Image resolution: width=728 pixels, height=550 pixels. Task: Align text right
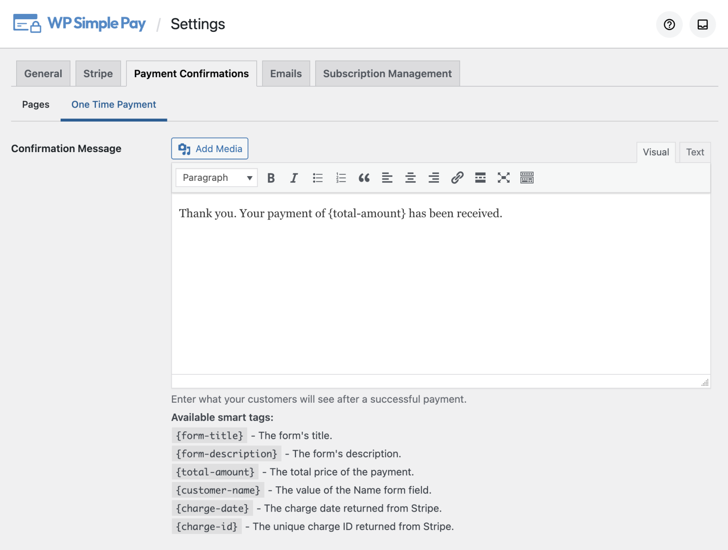(434, 178)
